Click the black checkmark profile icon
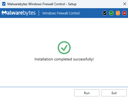Image resolution: width=128 pixels, height=98 pixels. 105,13
